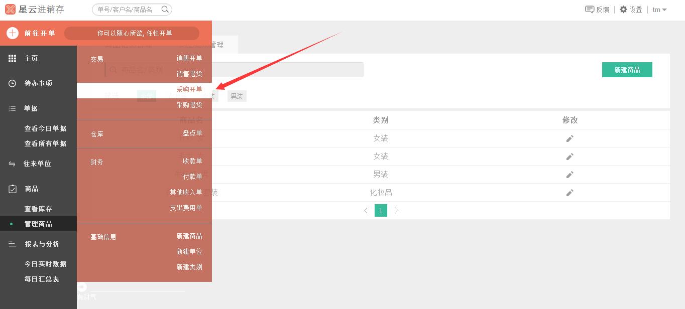The height and width of the screenshot is (309, 685).
Task: Click the clock icon for 待办事项
Action: click(x=12, y=83)
